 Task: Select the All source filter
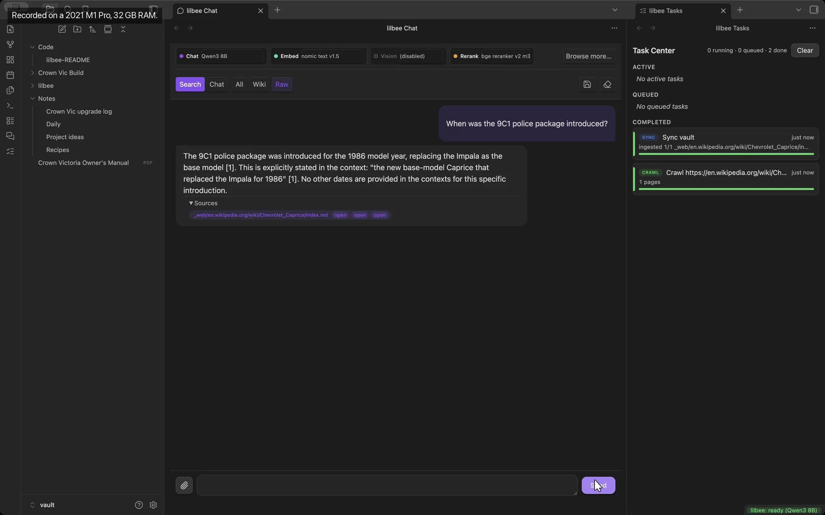point(239,84)
